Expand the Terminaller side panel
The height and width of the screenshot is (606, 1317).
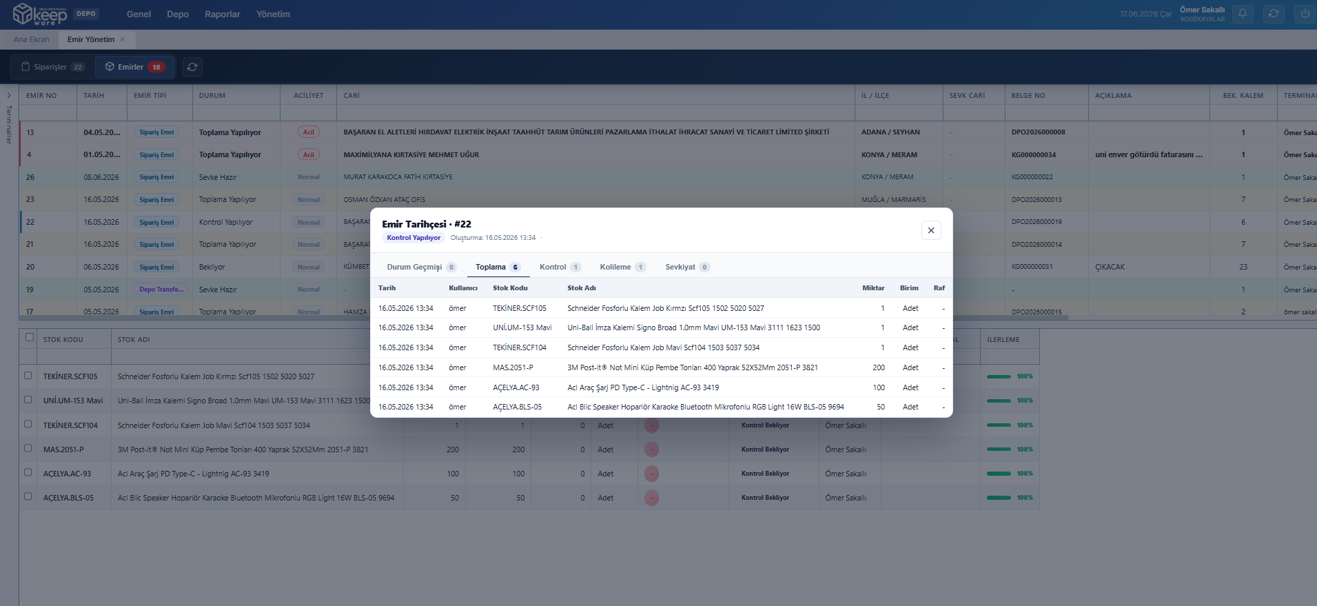coord(9,95)
